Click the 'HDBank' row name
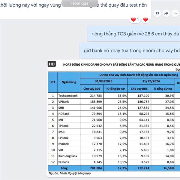 click(x=64, y=114)
